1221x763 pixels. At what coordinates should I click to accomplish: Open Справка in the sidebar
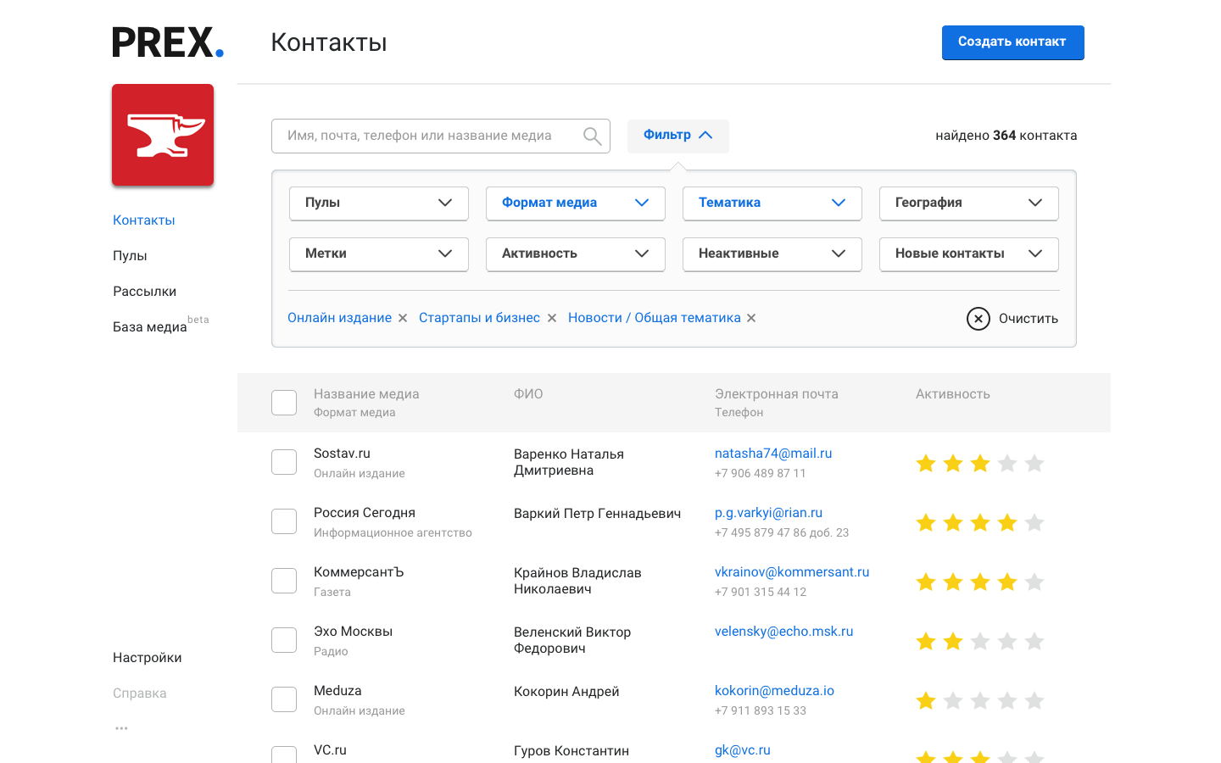click(140, 693)
